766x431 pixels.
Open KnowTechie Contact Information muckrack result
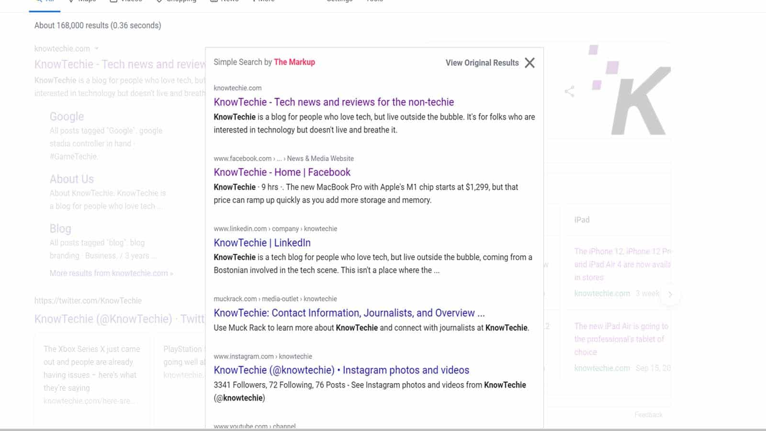pos(349,313)
